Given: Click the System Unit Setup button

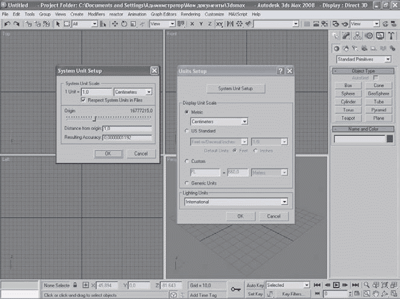Looking at the screenshot, I should [235, 88].
